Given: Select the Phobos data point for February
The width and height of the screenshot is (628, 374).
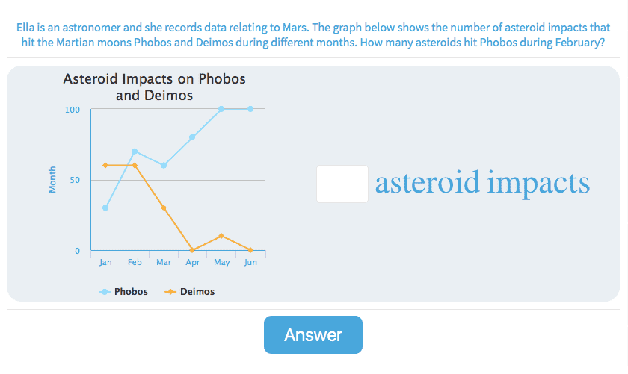Looking at the screenshot, I should (135, 152).
